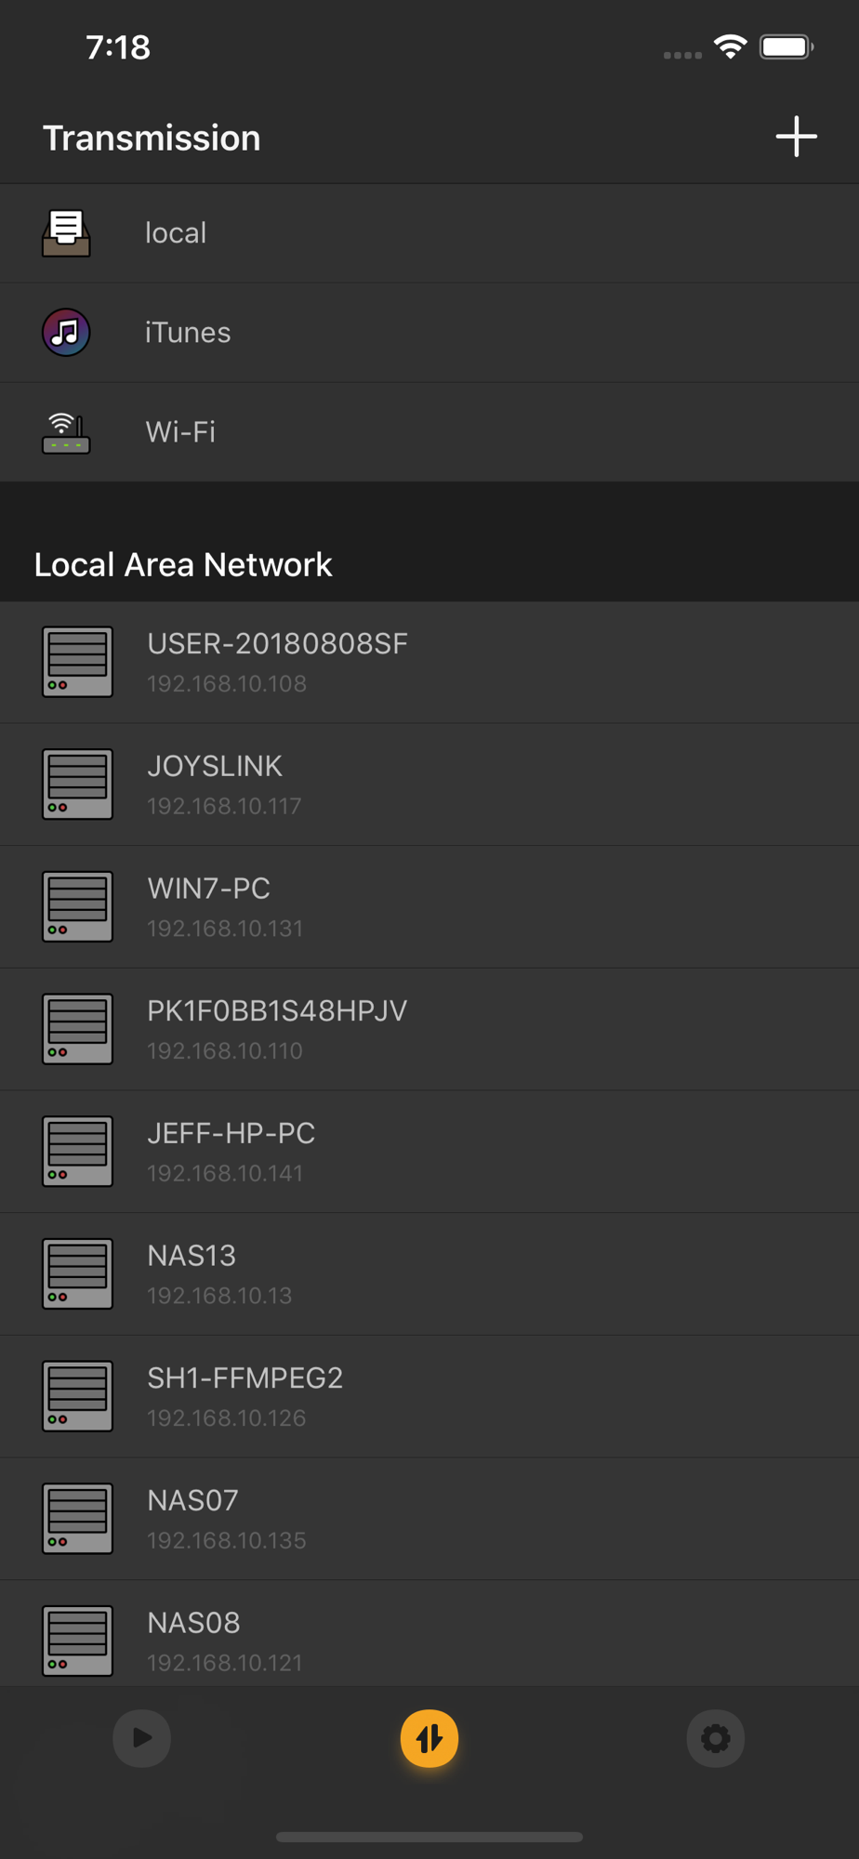Click server icon for NAS13
Screen dimensions: 859x1859
77,1273
